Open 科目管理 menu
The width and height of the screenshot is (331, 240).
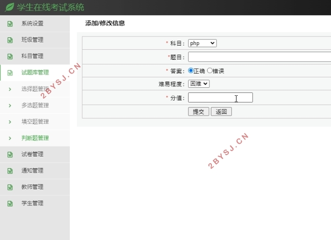click(x=35, y=56)
